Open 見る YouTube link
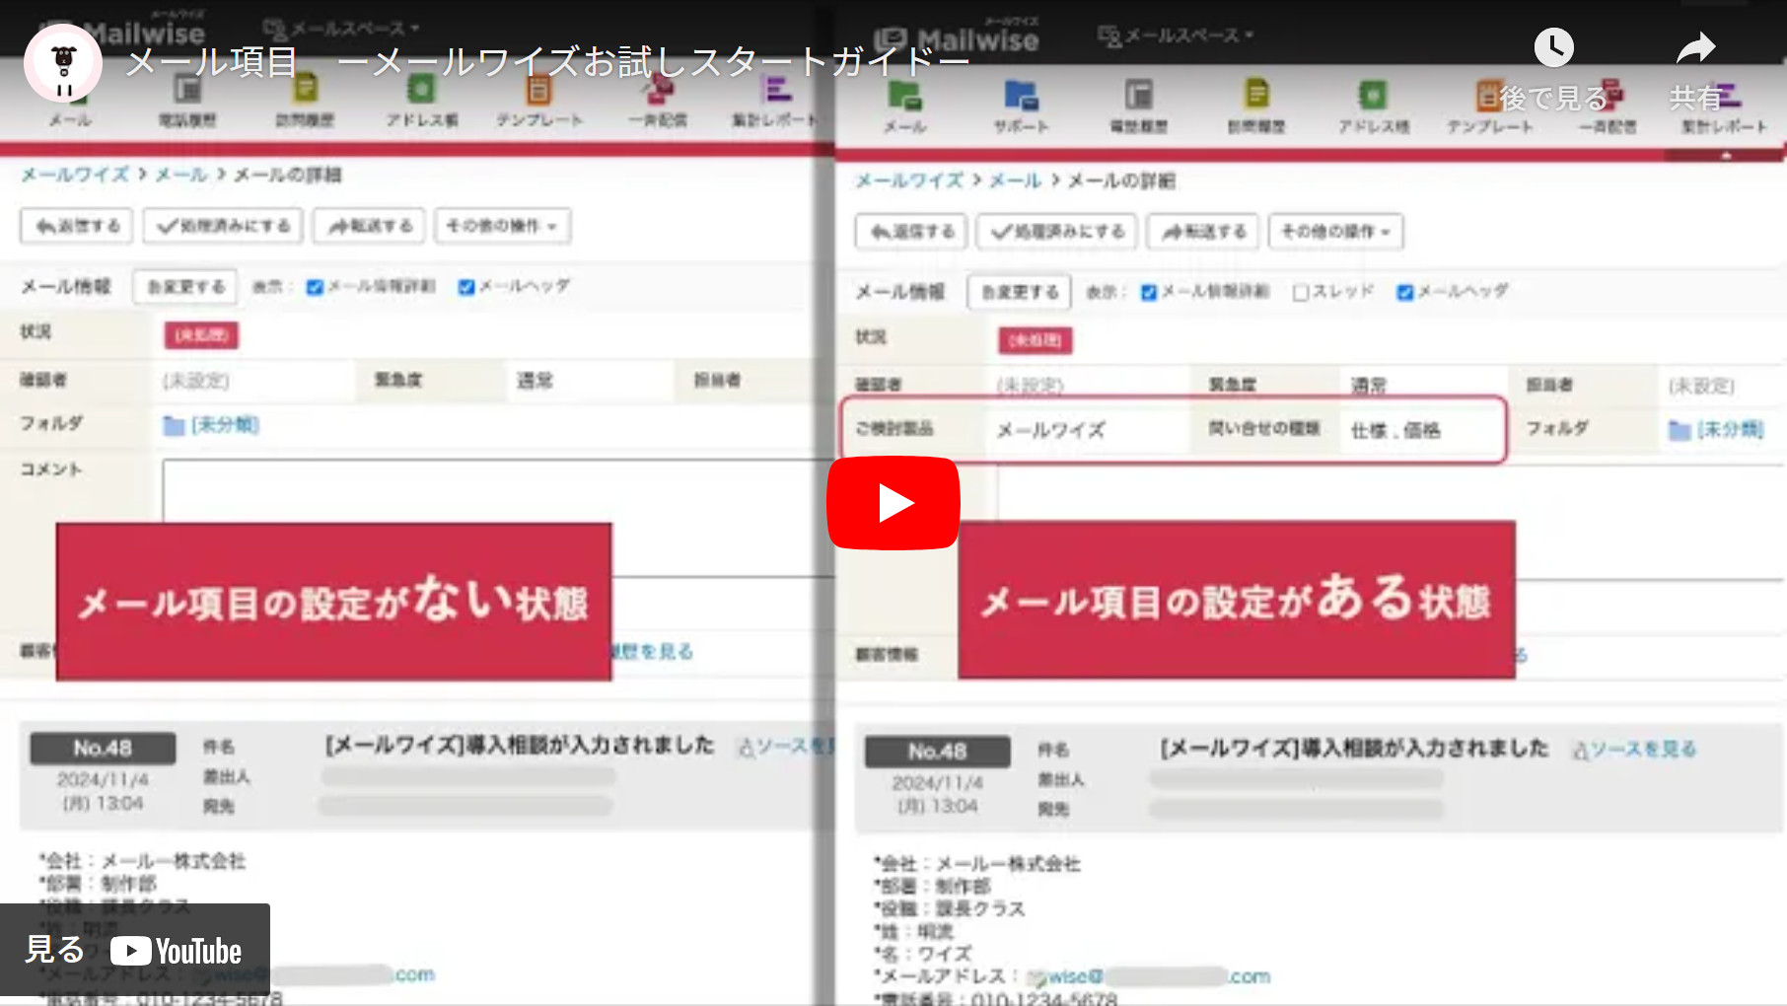 (x=134, y=950)
